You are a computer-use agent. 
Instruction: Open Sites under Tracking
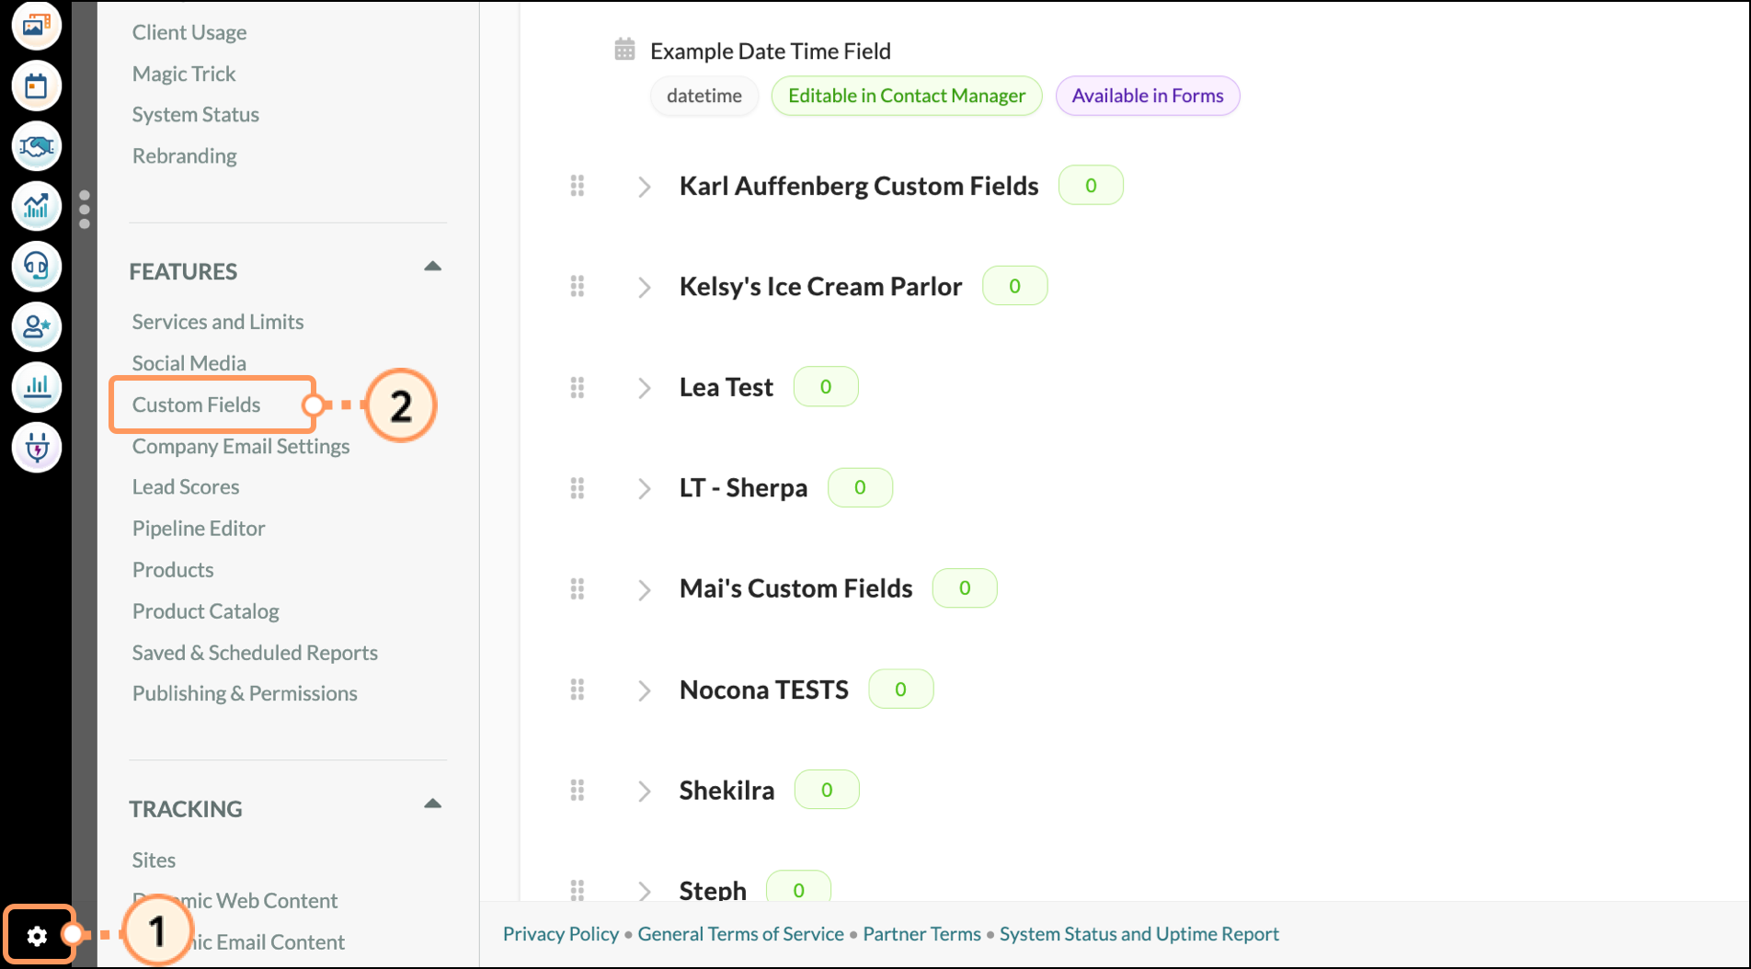(154, 861)
